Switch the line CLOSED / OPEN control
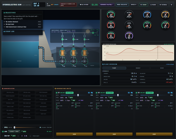 tap(14, 131)
